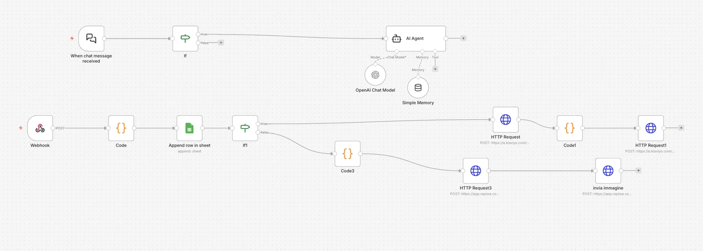Image resolution: width=703 pixels, height=251 pixels.
Task: Add node after AI Agent output
Action: (463, 39)
